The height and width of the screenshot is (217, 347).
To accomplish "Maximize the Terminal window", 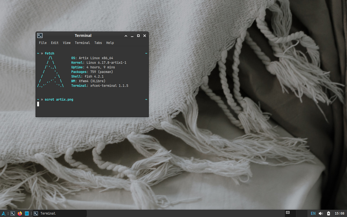I will coord(138,36).
